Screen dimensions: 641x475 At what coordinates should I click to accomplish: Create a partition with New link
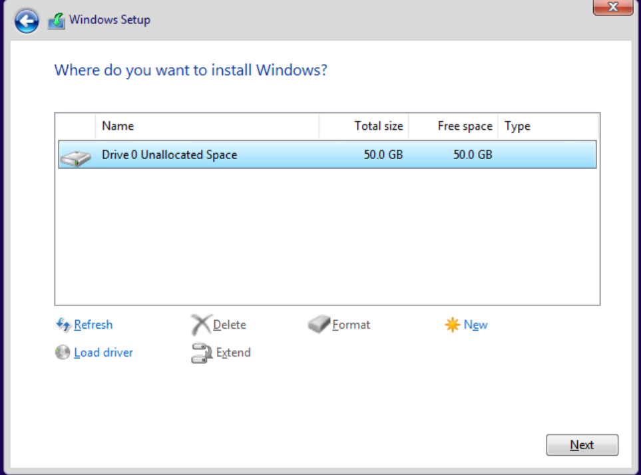coord(476,325)
